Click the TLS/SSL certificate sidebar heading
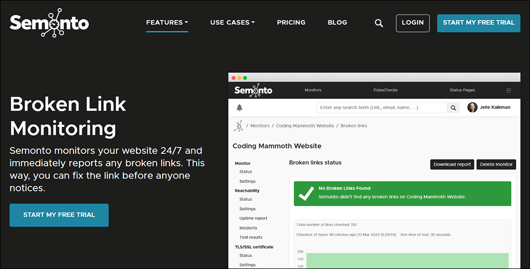Screen dimensions: 530x269 pyautogui.click(x=254, y=247)
